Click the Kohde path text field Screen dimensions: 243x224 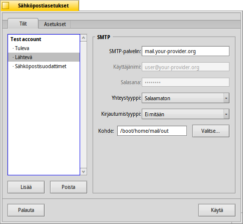point(152,131)
